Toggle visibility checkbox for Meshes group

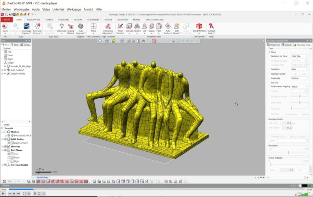tap(6, 132)
